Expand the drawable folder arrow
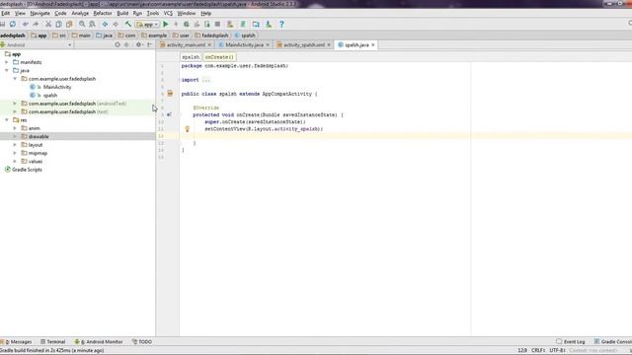Viewport: 632px width, 355px height. [x=15, y=136]
